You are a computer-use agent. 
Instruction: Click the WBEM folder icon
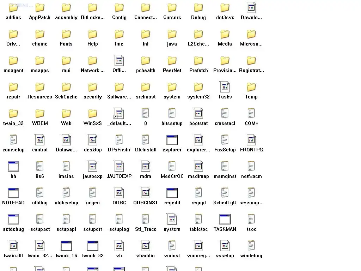40,114
